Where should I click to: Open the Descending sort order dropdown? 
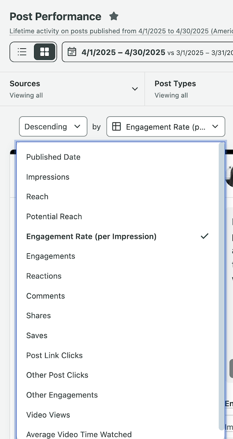pos(53,126)
